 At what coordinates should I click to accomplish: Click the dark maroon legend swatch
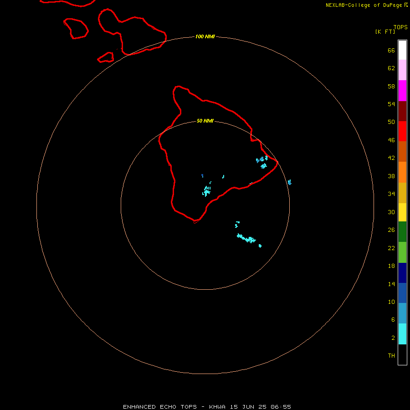coord(402,111)
